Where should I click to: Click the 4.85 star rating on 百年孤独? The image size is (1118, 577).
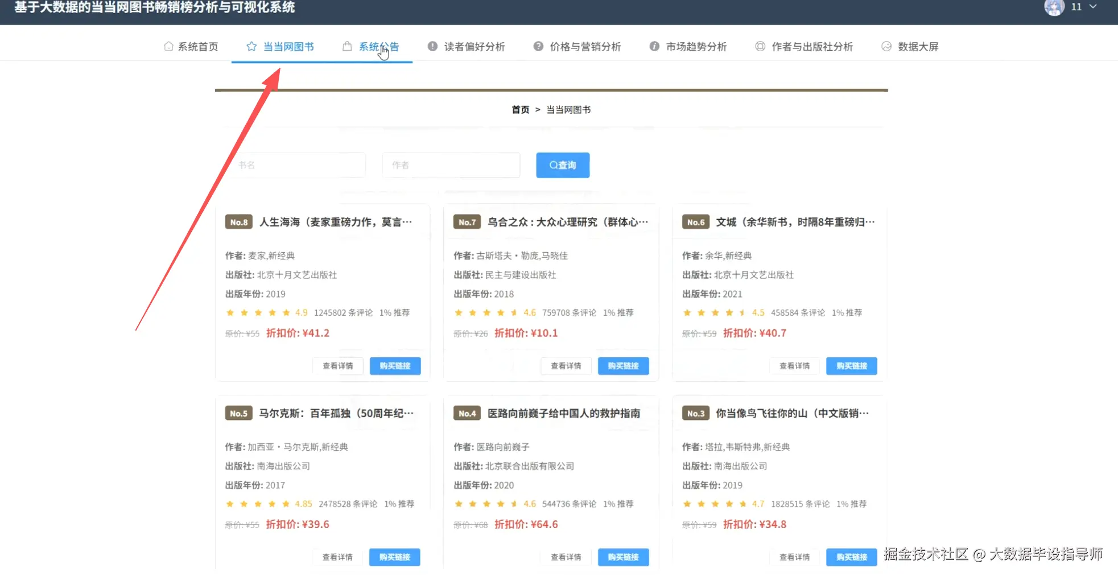tap(269, 504)
